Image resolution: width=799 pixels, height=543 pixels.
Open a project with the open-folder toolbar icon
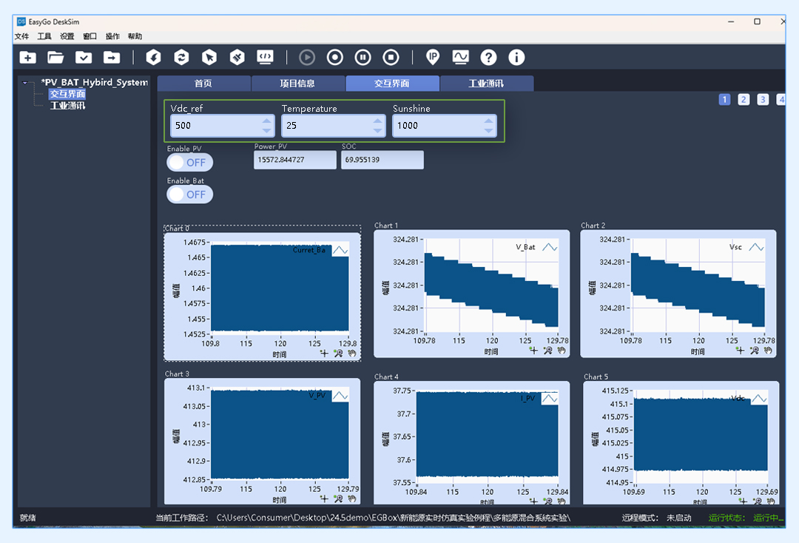(x=55, y=58)
